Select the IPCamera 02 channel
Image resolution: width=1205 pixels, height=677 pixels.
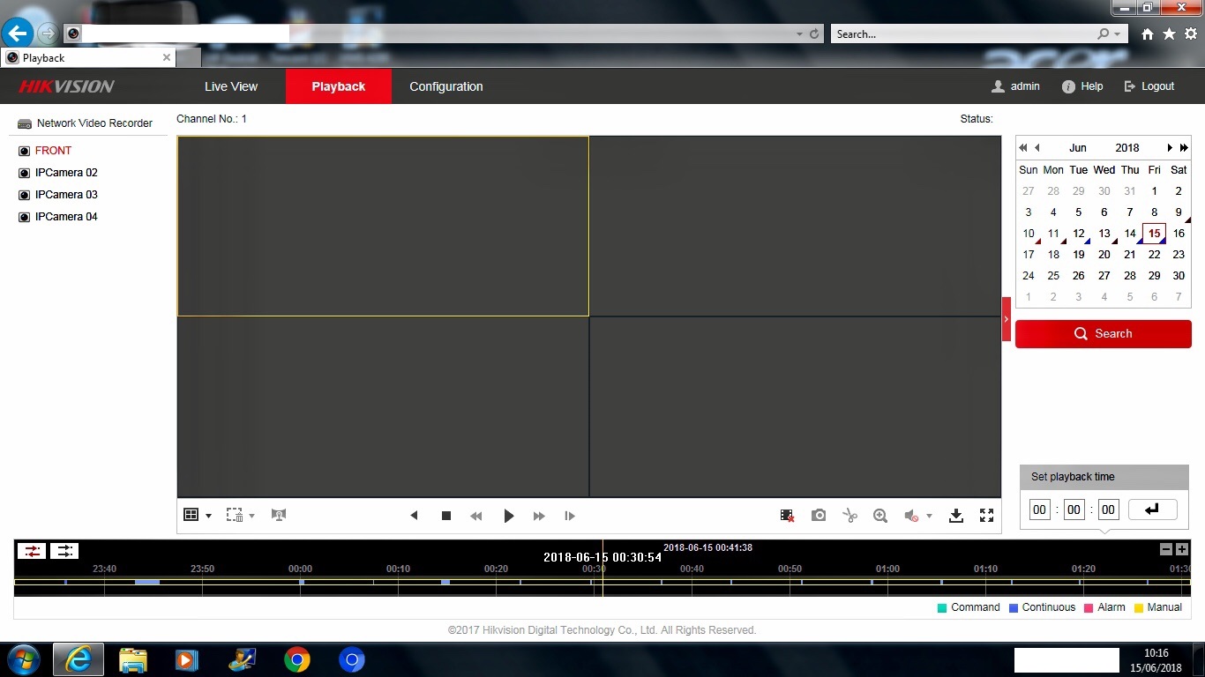[x=66, y=173]
